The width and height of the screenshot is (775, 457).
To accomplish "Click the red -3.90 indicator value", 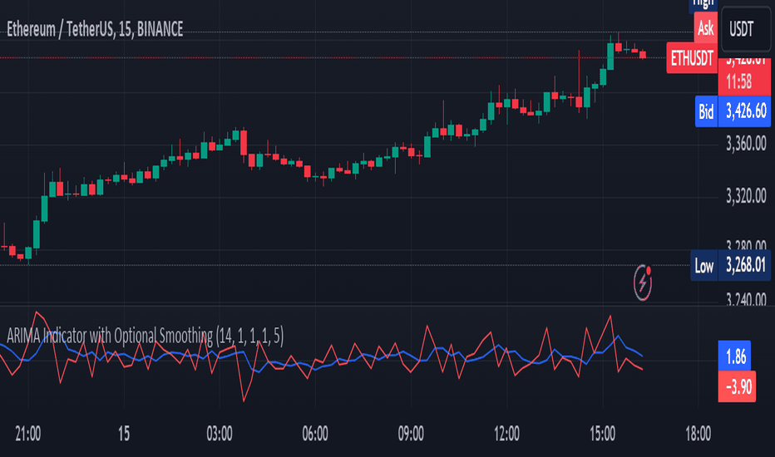I will (737, 386).
